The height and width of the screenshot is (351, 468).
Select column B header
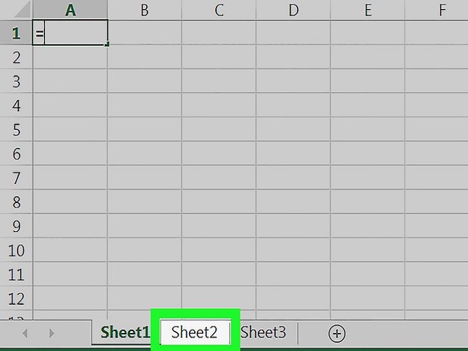(x=144, y=10)
